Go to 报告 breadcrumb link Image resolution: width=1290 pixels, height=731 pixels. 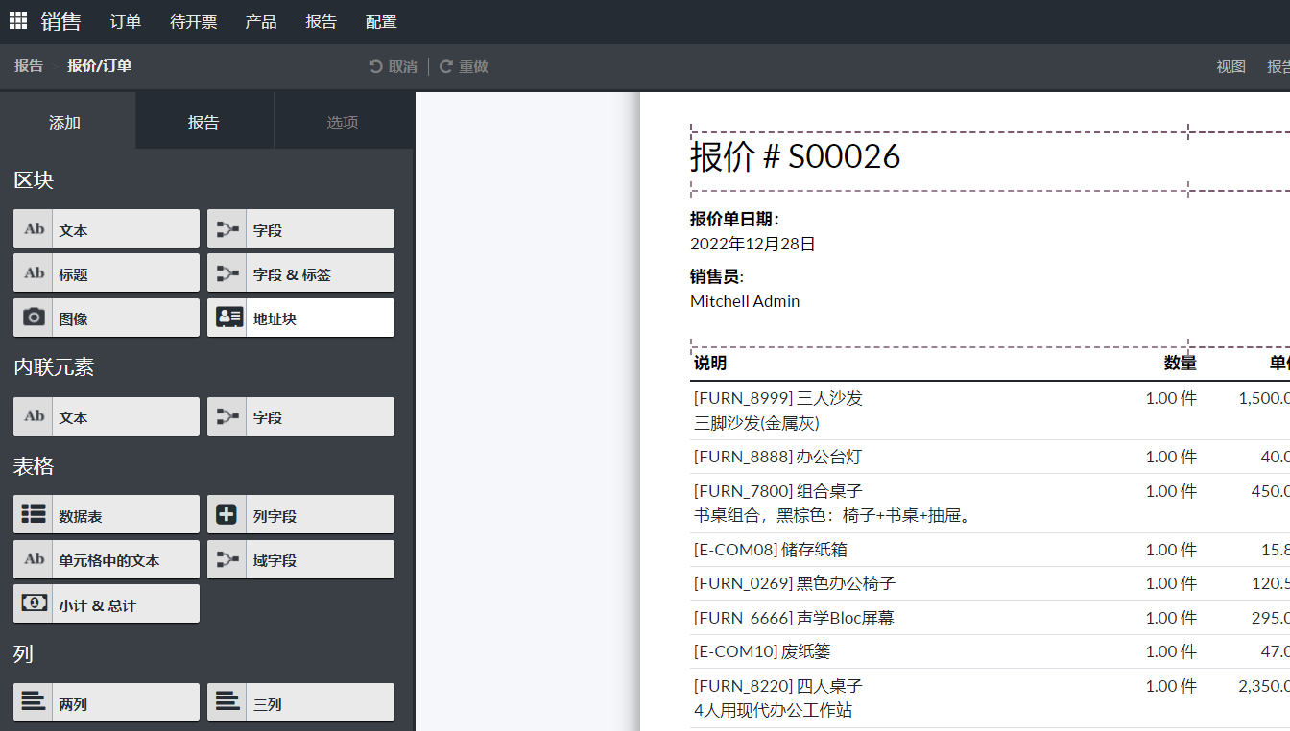click(x=29, y=66)
